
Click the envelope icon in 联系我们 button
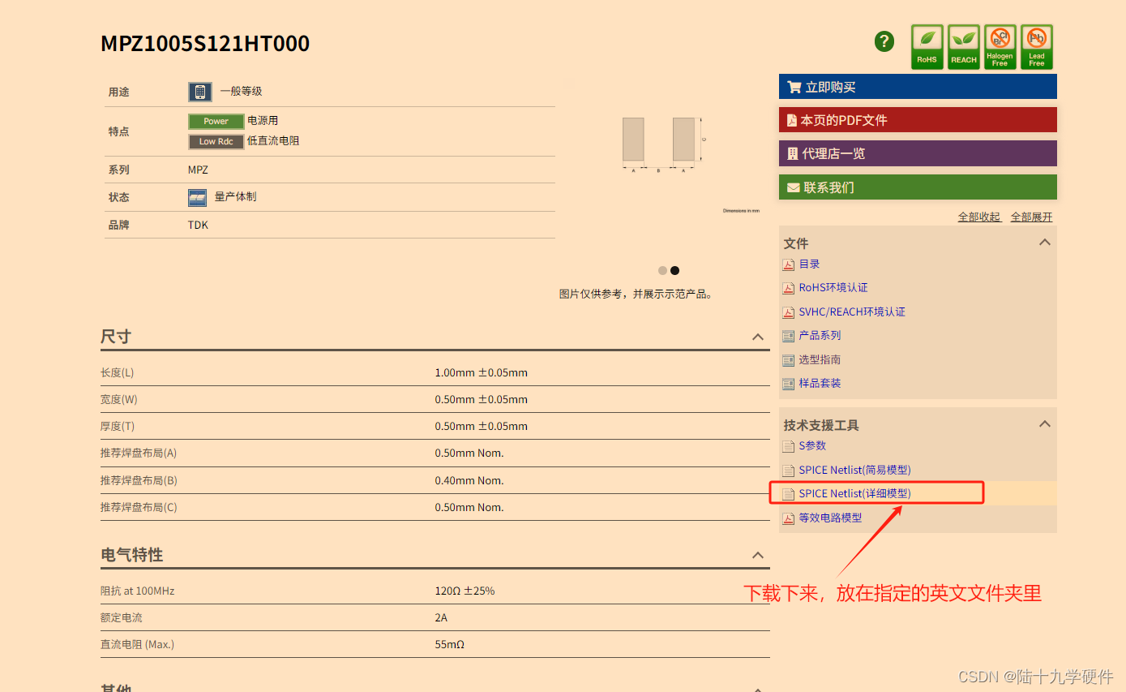click(794, 187)
